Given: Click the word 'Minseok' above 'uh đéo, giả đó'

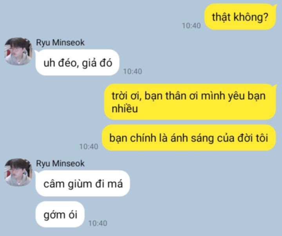Looking at the screenshot, I should click(x=68, y=43).
